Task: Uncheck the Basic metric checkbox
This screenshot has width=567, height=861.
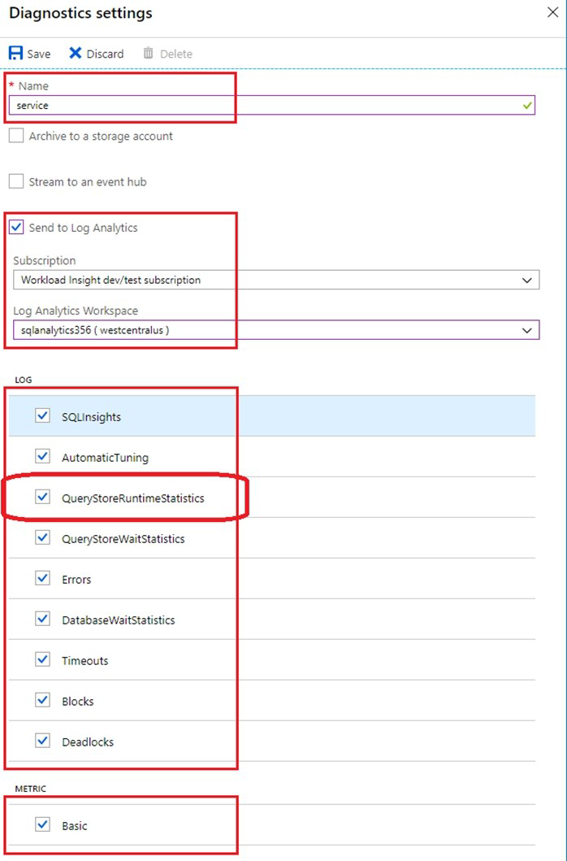Action: coord(43,825)
